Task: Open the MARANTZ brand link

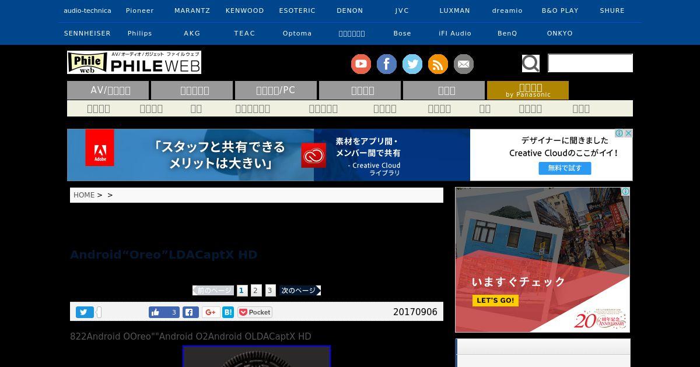Action: pos(192,10)
